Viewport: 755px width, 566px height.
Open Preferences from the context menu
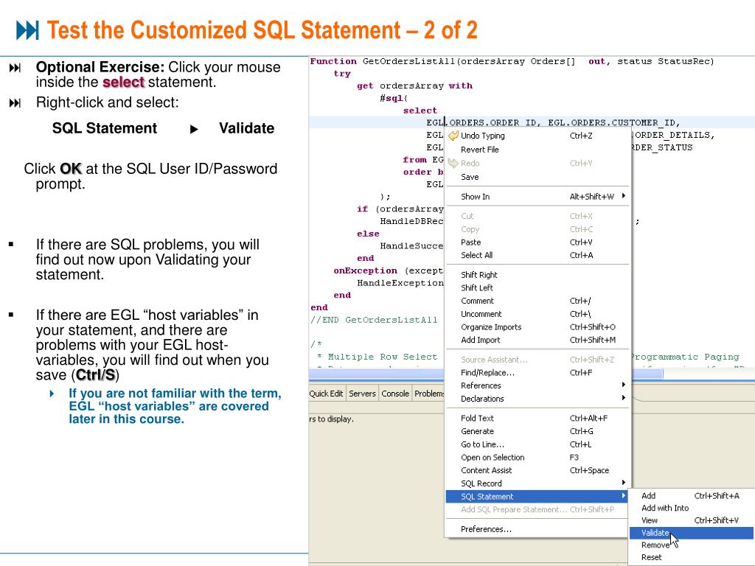tap(486, 529)
